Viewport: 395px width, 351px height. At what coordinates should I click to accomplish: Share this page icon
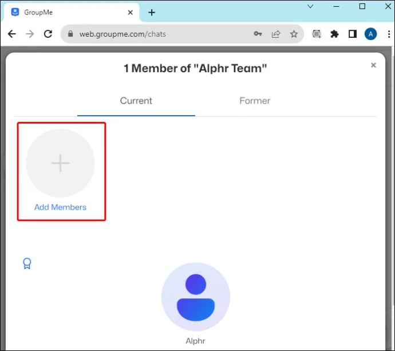tap(276, 34)
